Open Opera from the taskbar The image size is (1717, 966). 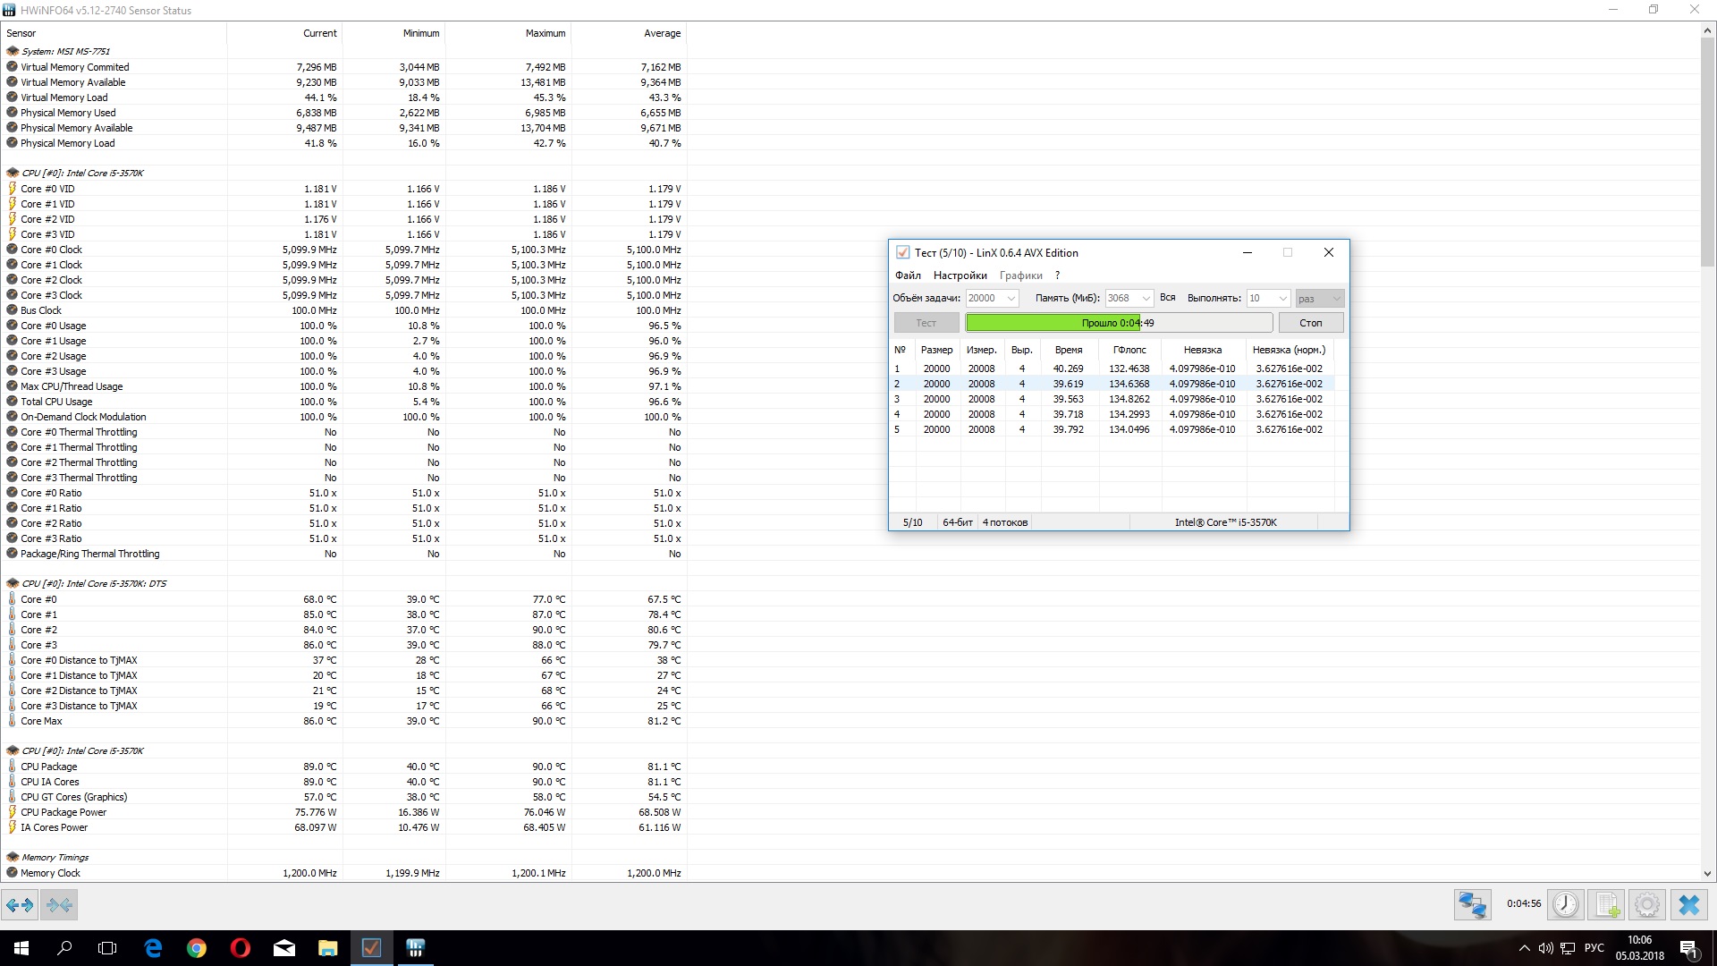click(240, 948)
